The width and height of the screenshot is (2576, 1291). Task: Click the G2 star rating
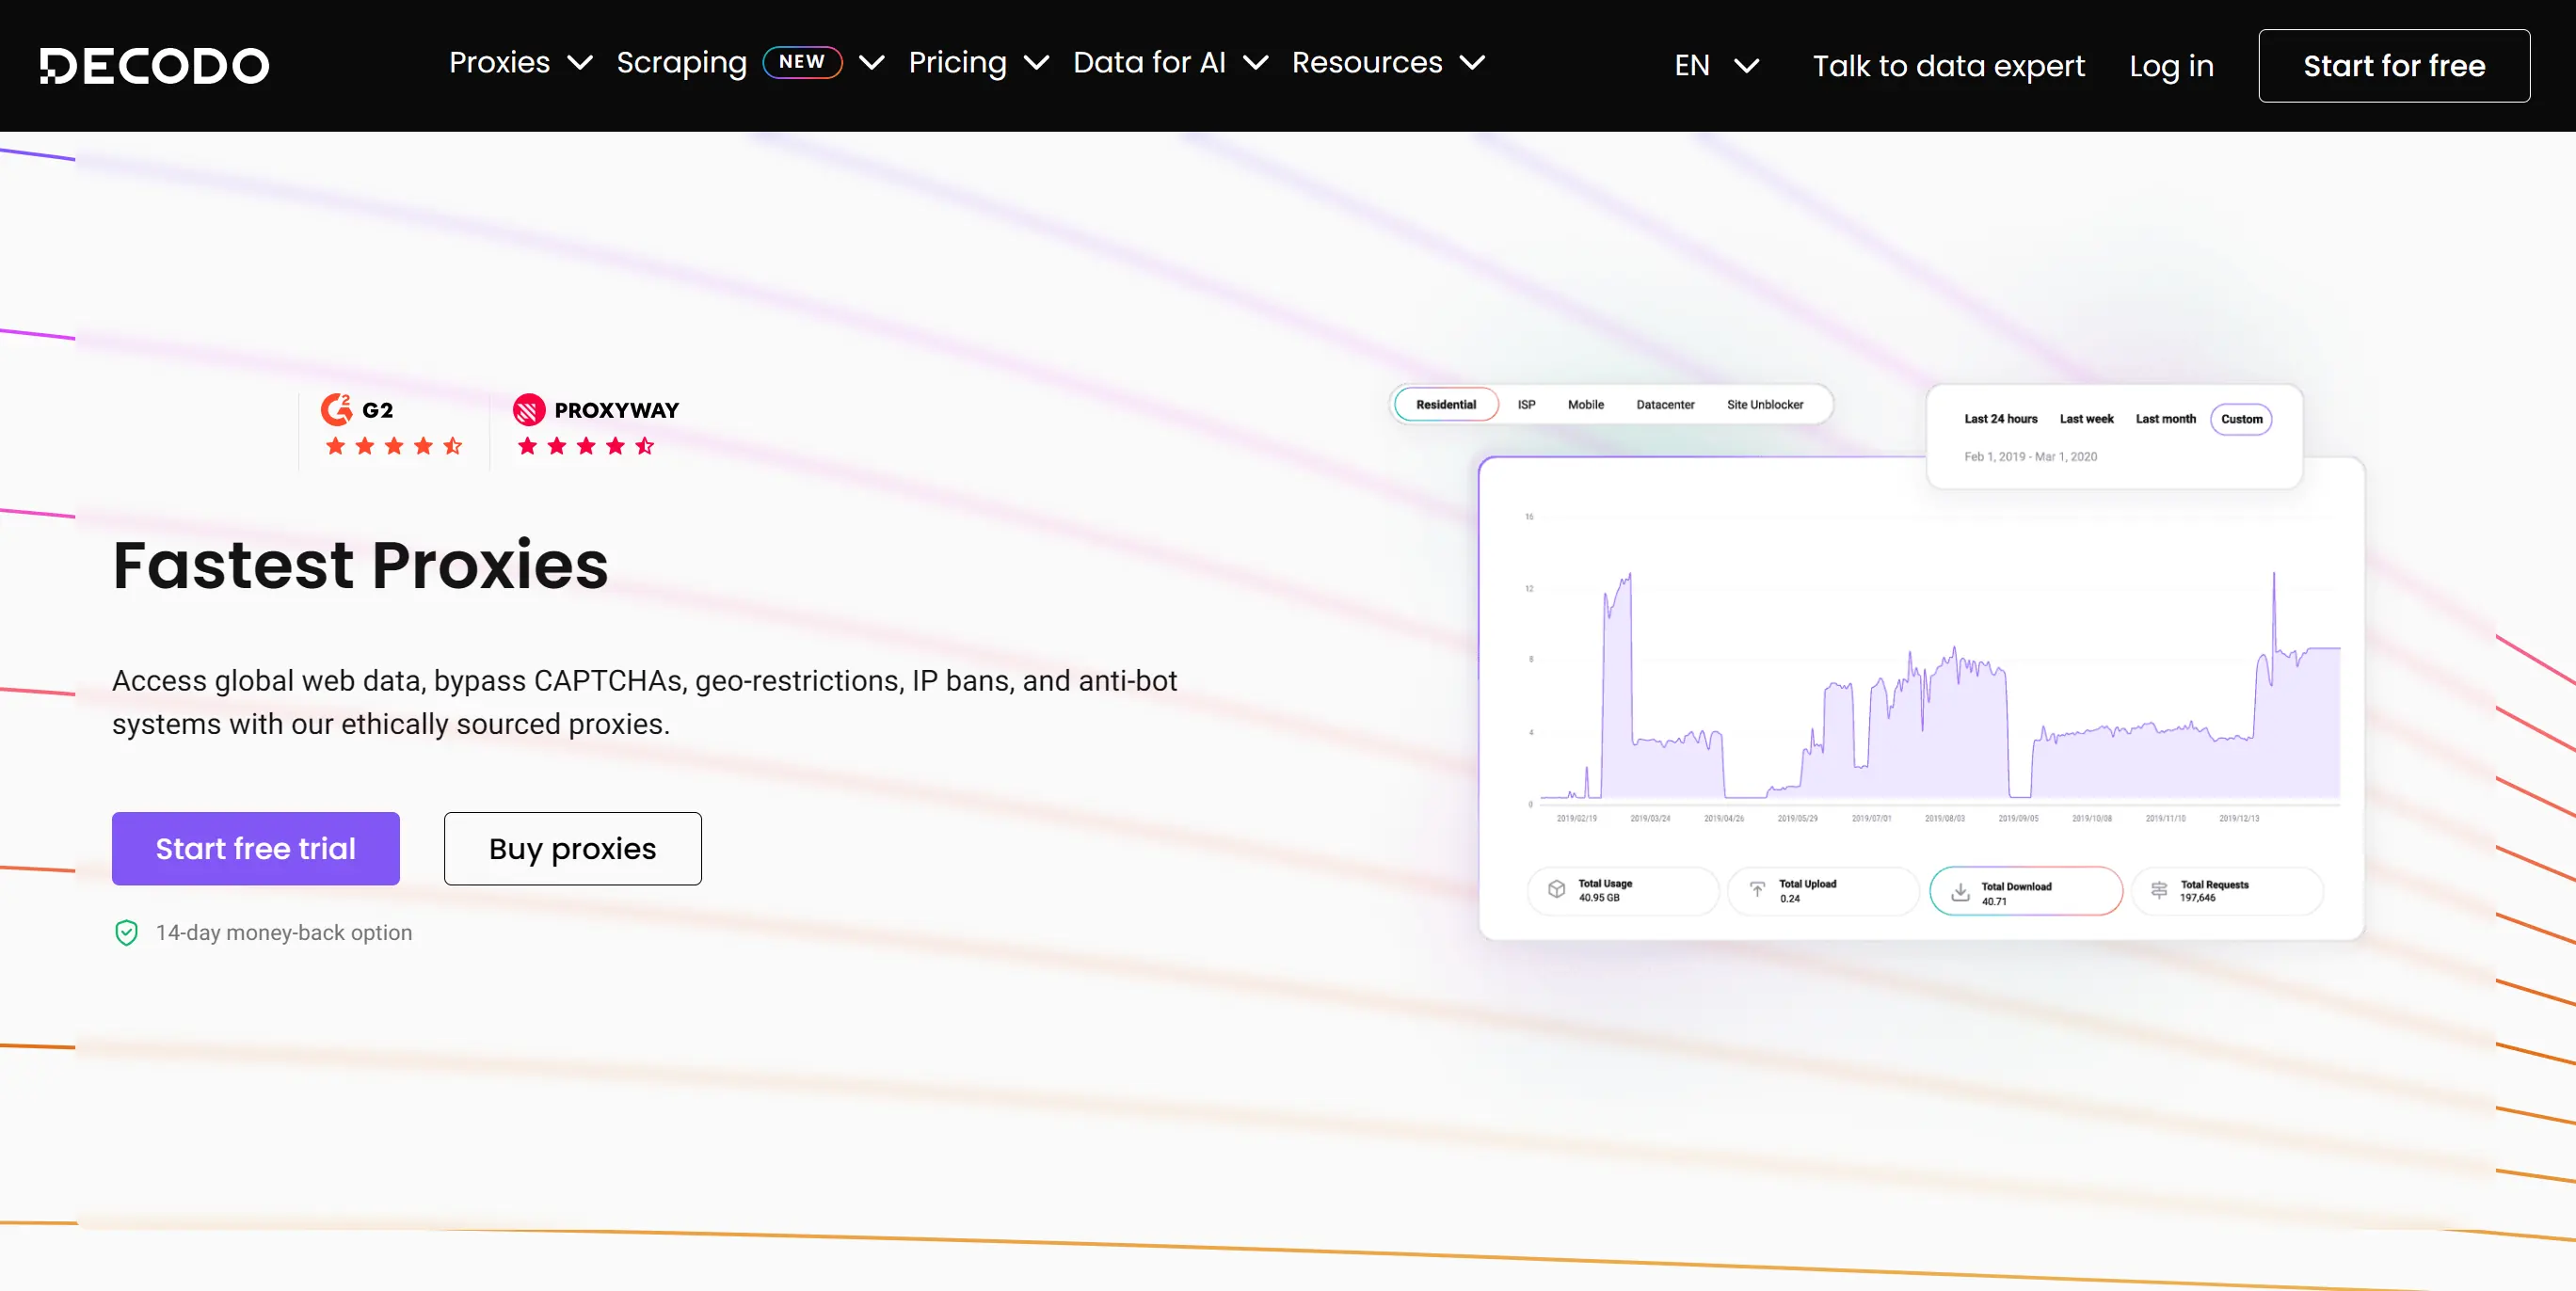tap(394, 446)
